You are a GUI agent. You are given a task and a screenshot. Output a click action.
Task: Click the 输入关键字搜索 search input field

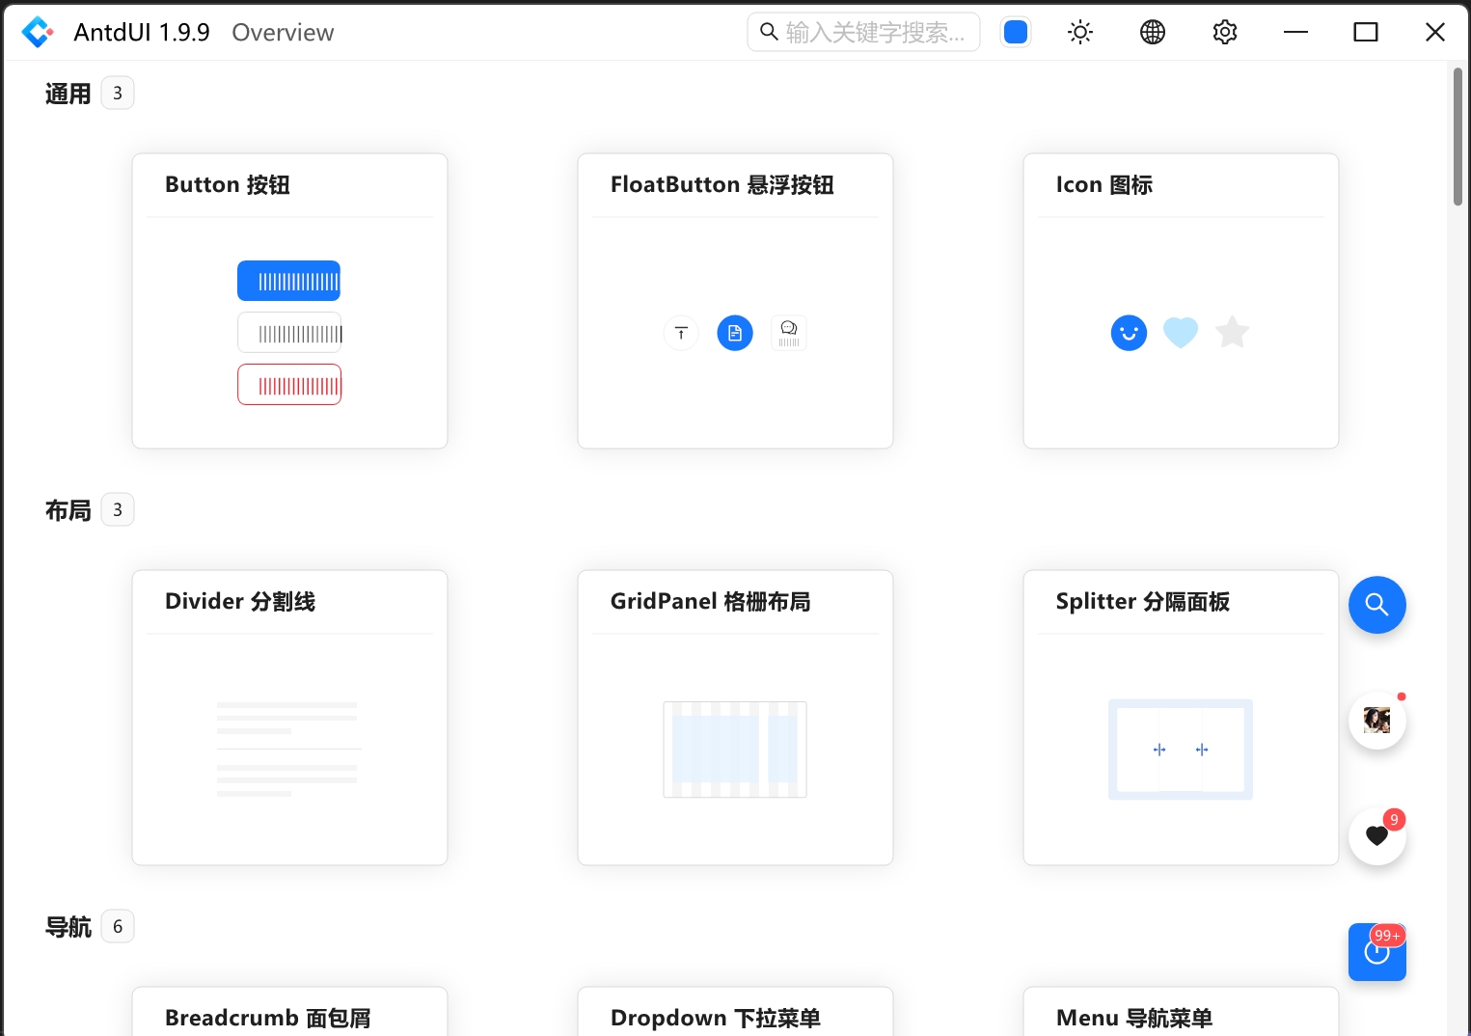(x=863, y=32)
